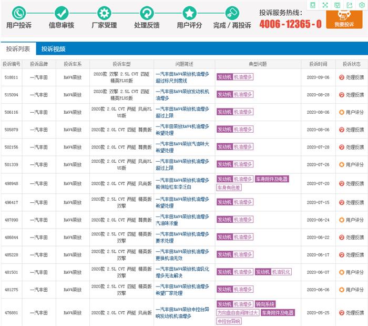Click the 处理反馈 circular arrow icon
Screen dimensions: 368x326
point(147,13)
